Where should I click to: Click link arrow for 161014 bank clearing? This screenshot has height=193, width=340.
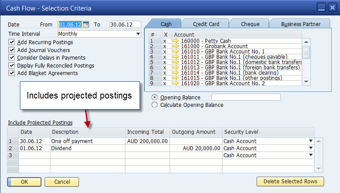[x=176, y=72]
